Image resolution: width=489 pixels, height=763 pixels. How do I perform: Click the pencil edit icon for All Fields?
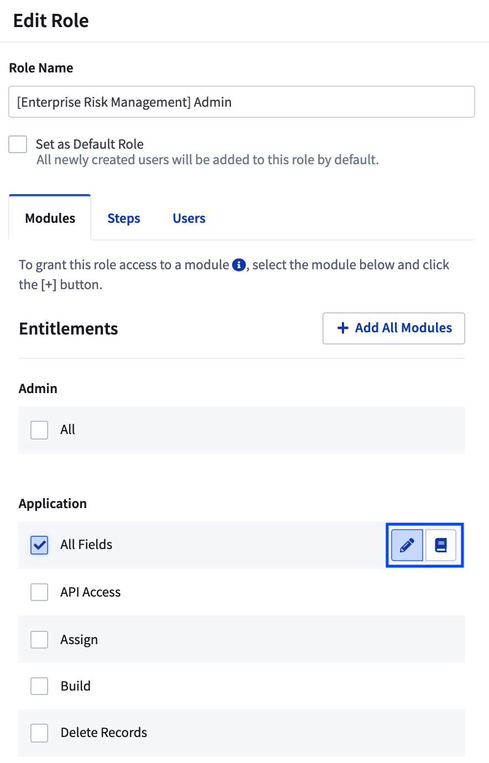(x=407, y=545)
